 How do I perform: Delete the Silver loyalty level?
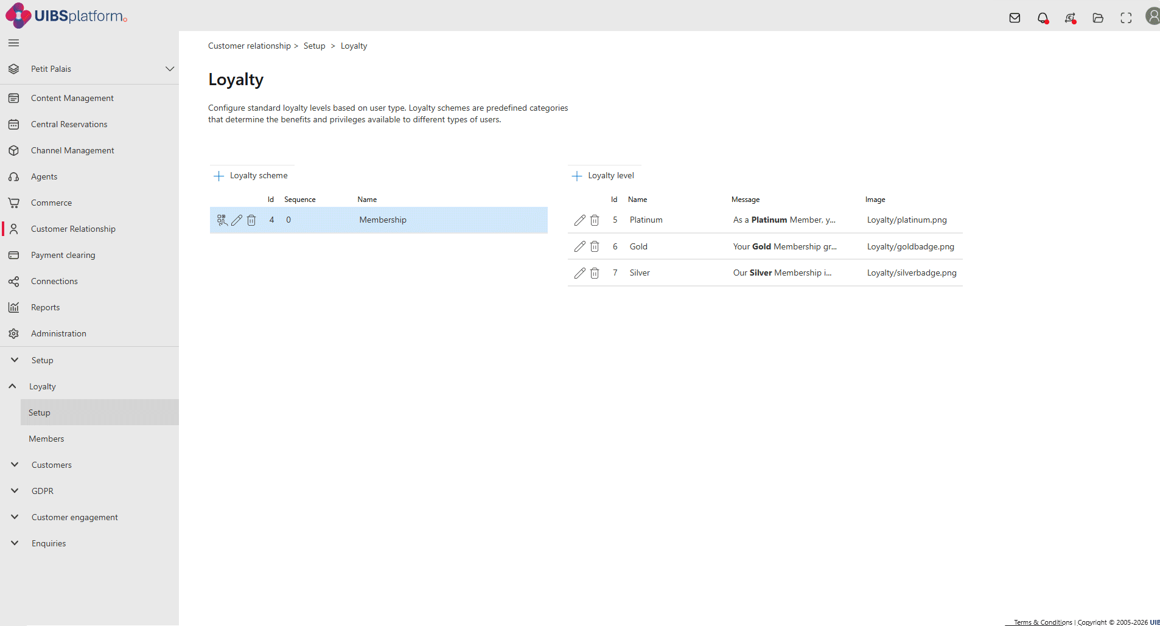pos(595,273)
